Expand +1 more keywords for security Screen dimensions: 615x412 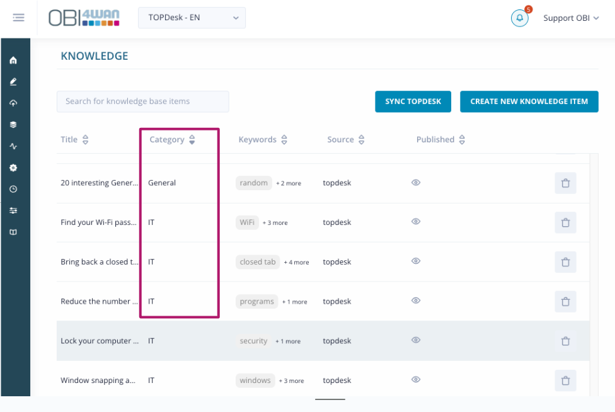click(x=288, y=341)
